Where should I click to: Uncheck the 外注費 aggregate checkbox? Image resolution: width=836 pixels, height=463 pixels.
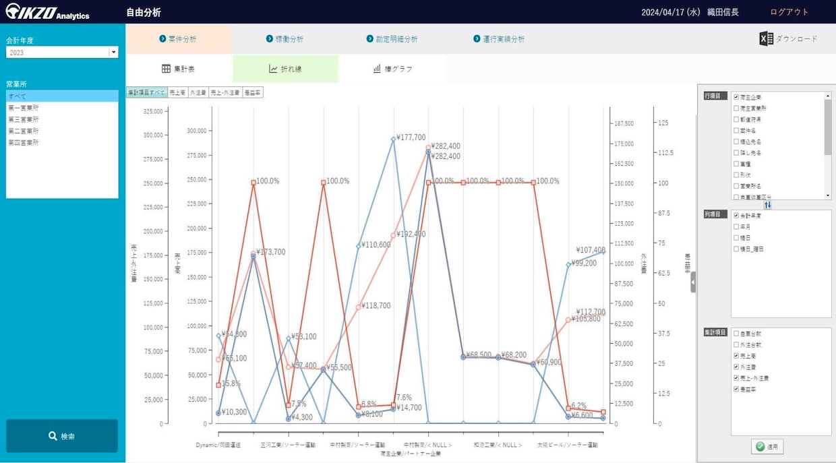tap(736, 367)
